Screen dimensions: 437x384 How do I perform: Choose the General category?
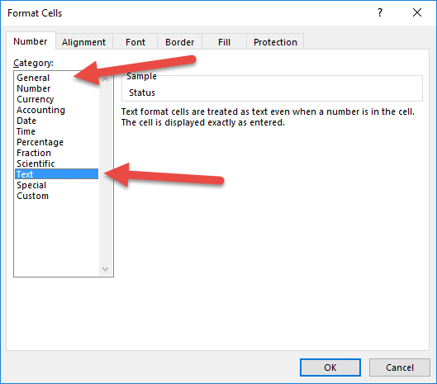click(x=33, y=78)
